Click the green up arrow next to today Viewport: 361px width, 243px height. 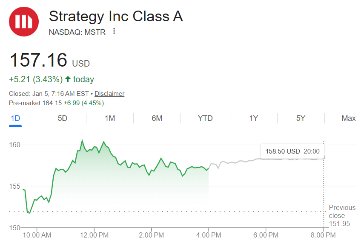(68, 79)
